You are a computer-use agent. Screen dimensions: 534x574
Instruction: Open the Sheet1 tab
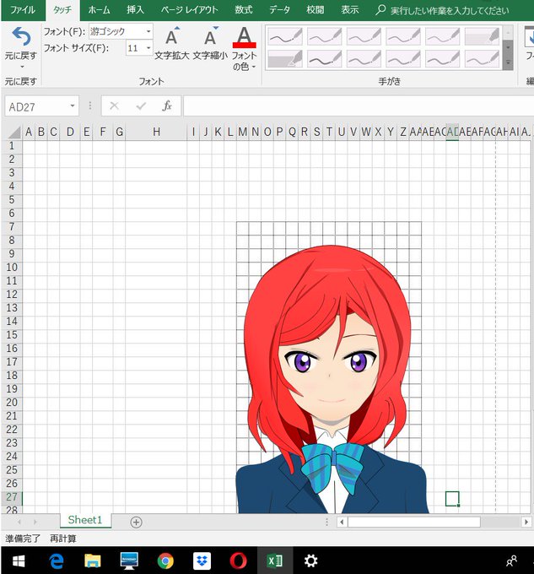[85, 520]
